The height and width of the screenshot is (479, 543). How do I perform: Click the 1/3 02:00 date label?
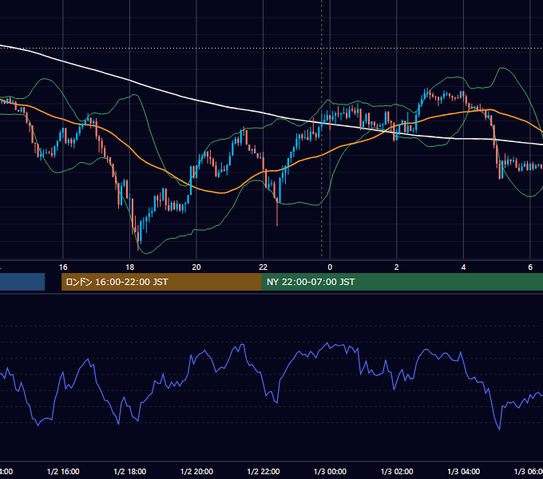pyautogui.click(x=397, y=471)
